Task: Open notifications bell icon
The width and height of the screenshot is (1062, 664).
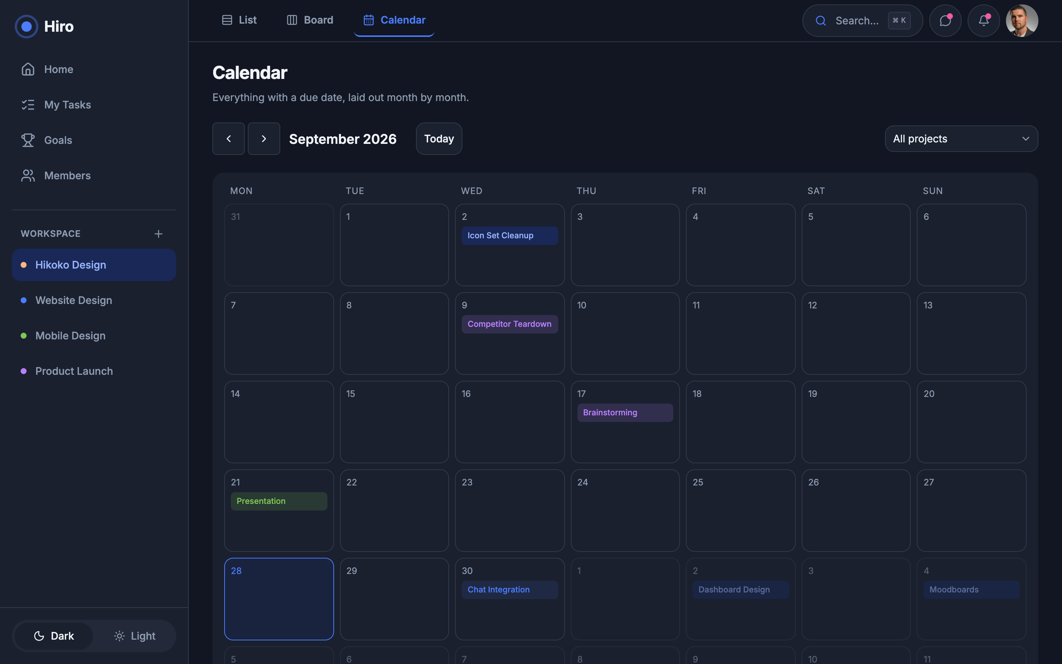Action: click(x=983, y=21)
